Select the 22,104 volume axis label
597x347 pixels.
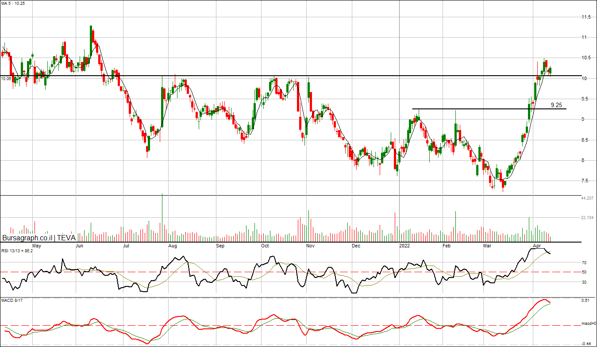[x=587, y=218]
